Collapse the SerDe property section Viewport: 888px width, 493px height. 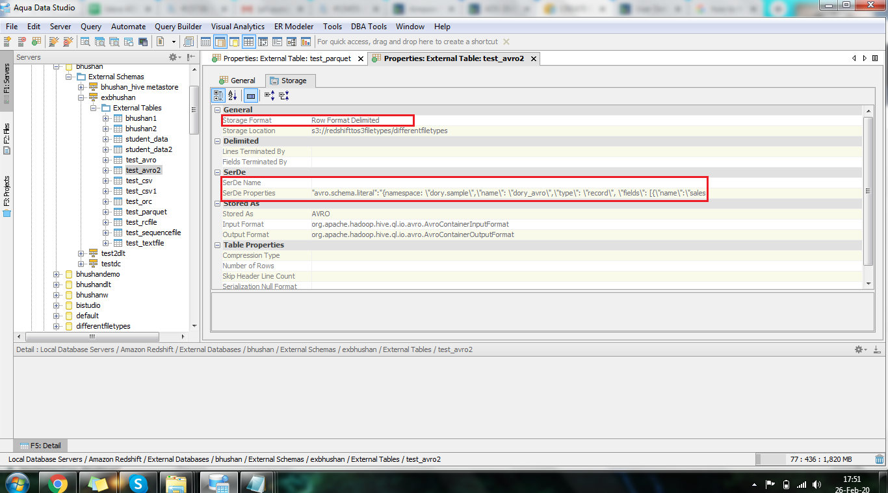pyautogui.click(x=217, y=172)
